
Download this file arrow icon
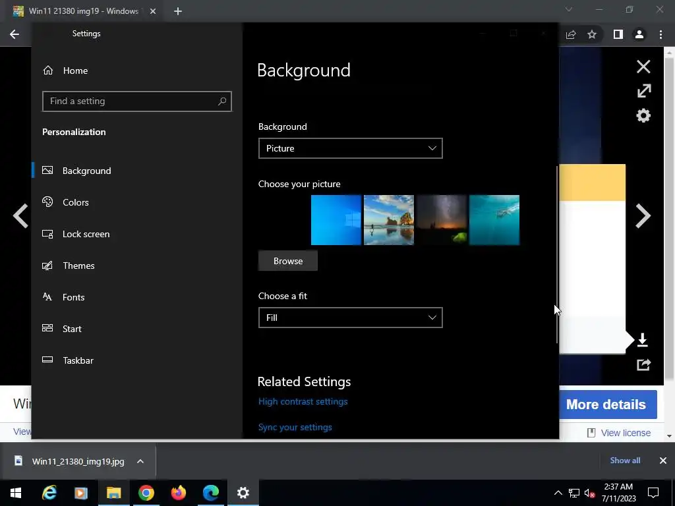click(642, 340)
